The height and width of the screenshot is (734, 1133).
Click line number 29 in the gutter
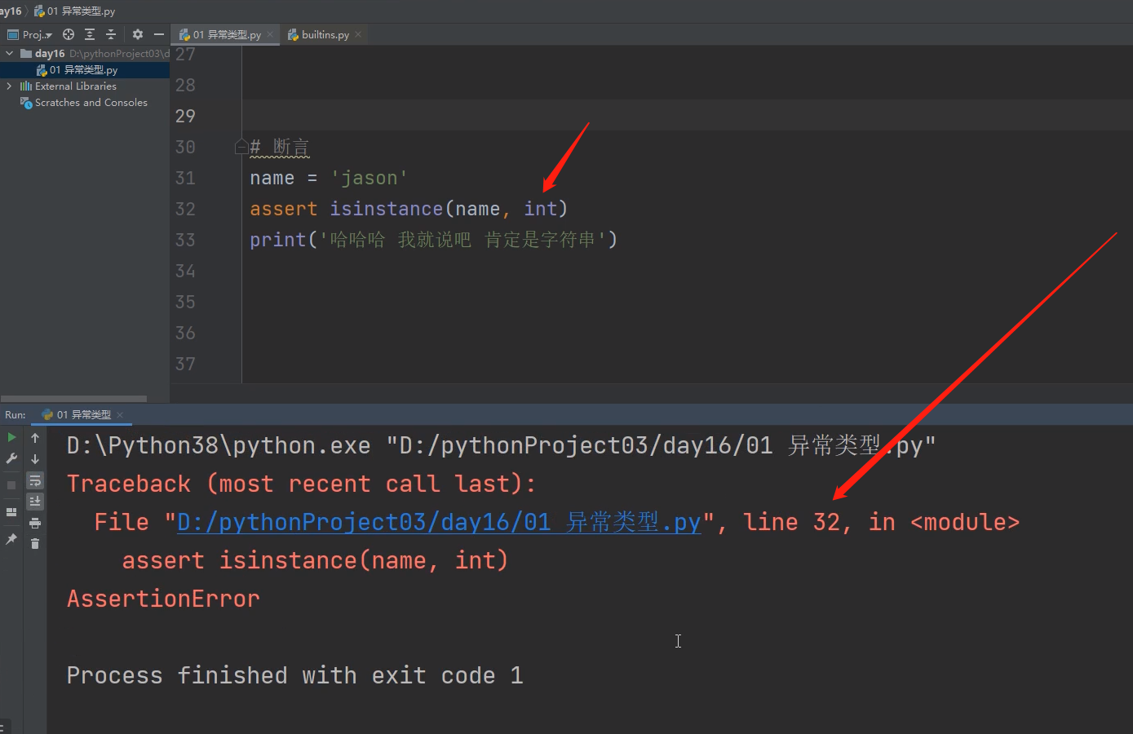185,116
